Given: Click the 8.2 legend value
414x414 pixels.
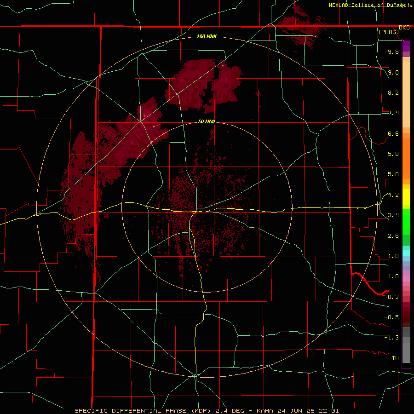Looking at the screenshot, I should point(393,92).
